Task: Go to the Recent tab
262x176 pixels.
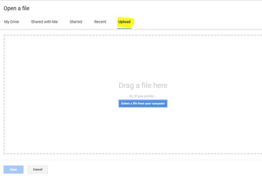Action: point(100,22)
